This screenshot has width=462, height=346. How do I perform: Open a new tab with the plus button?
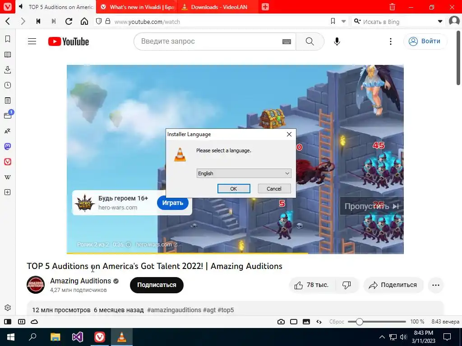pyautogui.click(x=265, y=7)
